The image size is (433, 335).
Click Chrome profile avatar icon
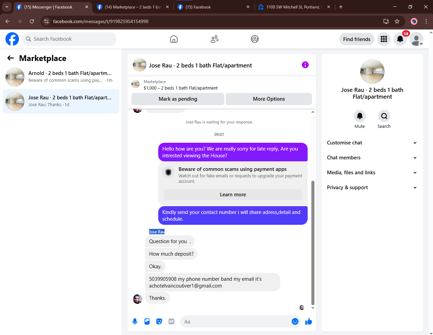pyautogui.click(x=414, y=21)
